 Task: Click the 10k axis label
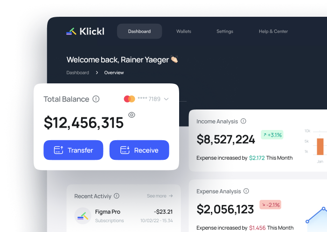(307, 131)
